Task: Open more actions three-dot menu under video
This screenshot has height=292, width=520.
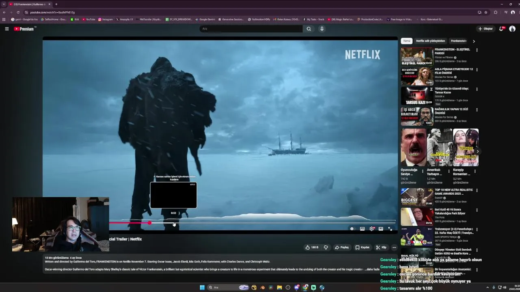Action: pos(394,247)
